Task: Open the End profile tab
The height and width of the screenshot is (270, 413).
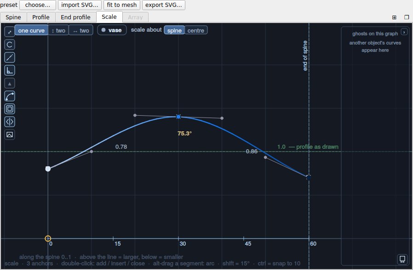Action: point(75,17)
